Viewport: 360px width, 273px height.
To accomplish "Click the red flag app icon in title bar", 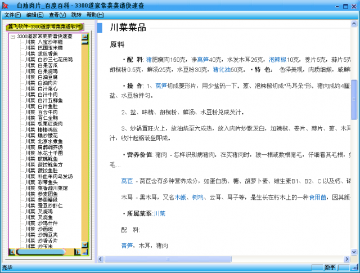I will coord(5,5).
